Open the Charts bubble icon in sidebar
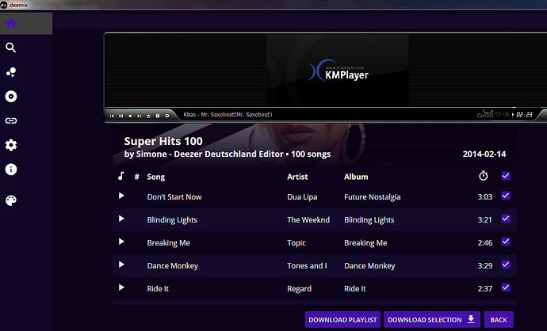 coord(11,72)
